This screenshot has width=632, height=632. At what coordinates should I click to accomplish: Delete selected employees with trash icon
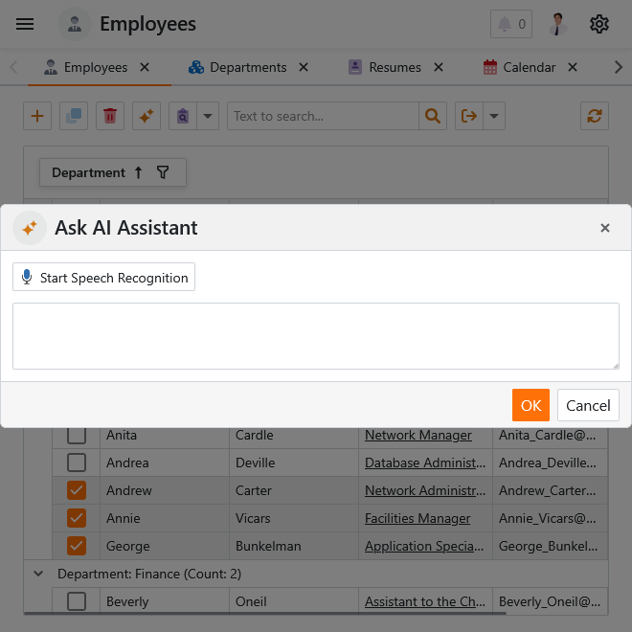click(110, 116)
